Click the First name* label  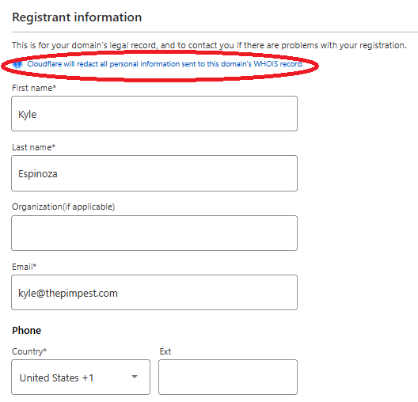click(34, 88)
